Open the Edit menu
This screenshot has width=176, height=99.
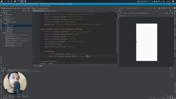[4, 6]
